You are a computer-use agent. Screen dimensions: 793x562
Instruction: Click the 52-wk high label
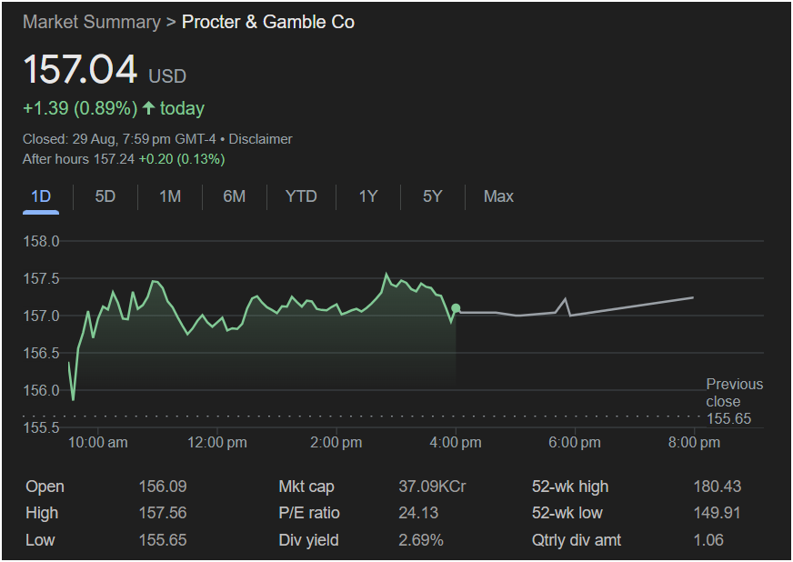(x=570, y=487)
